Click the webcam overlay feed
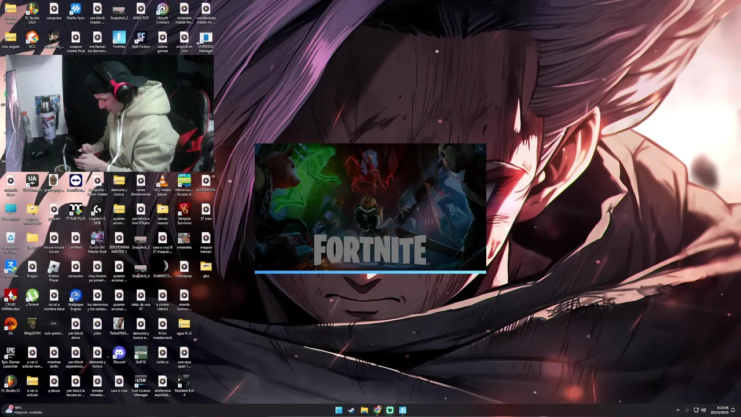This screenshot has height=417, width=741. tap(109, 114)
